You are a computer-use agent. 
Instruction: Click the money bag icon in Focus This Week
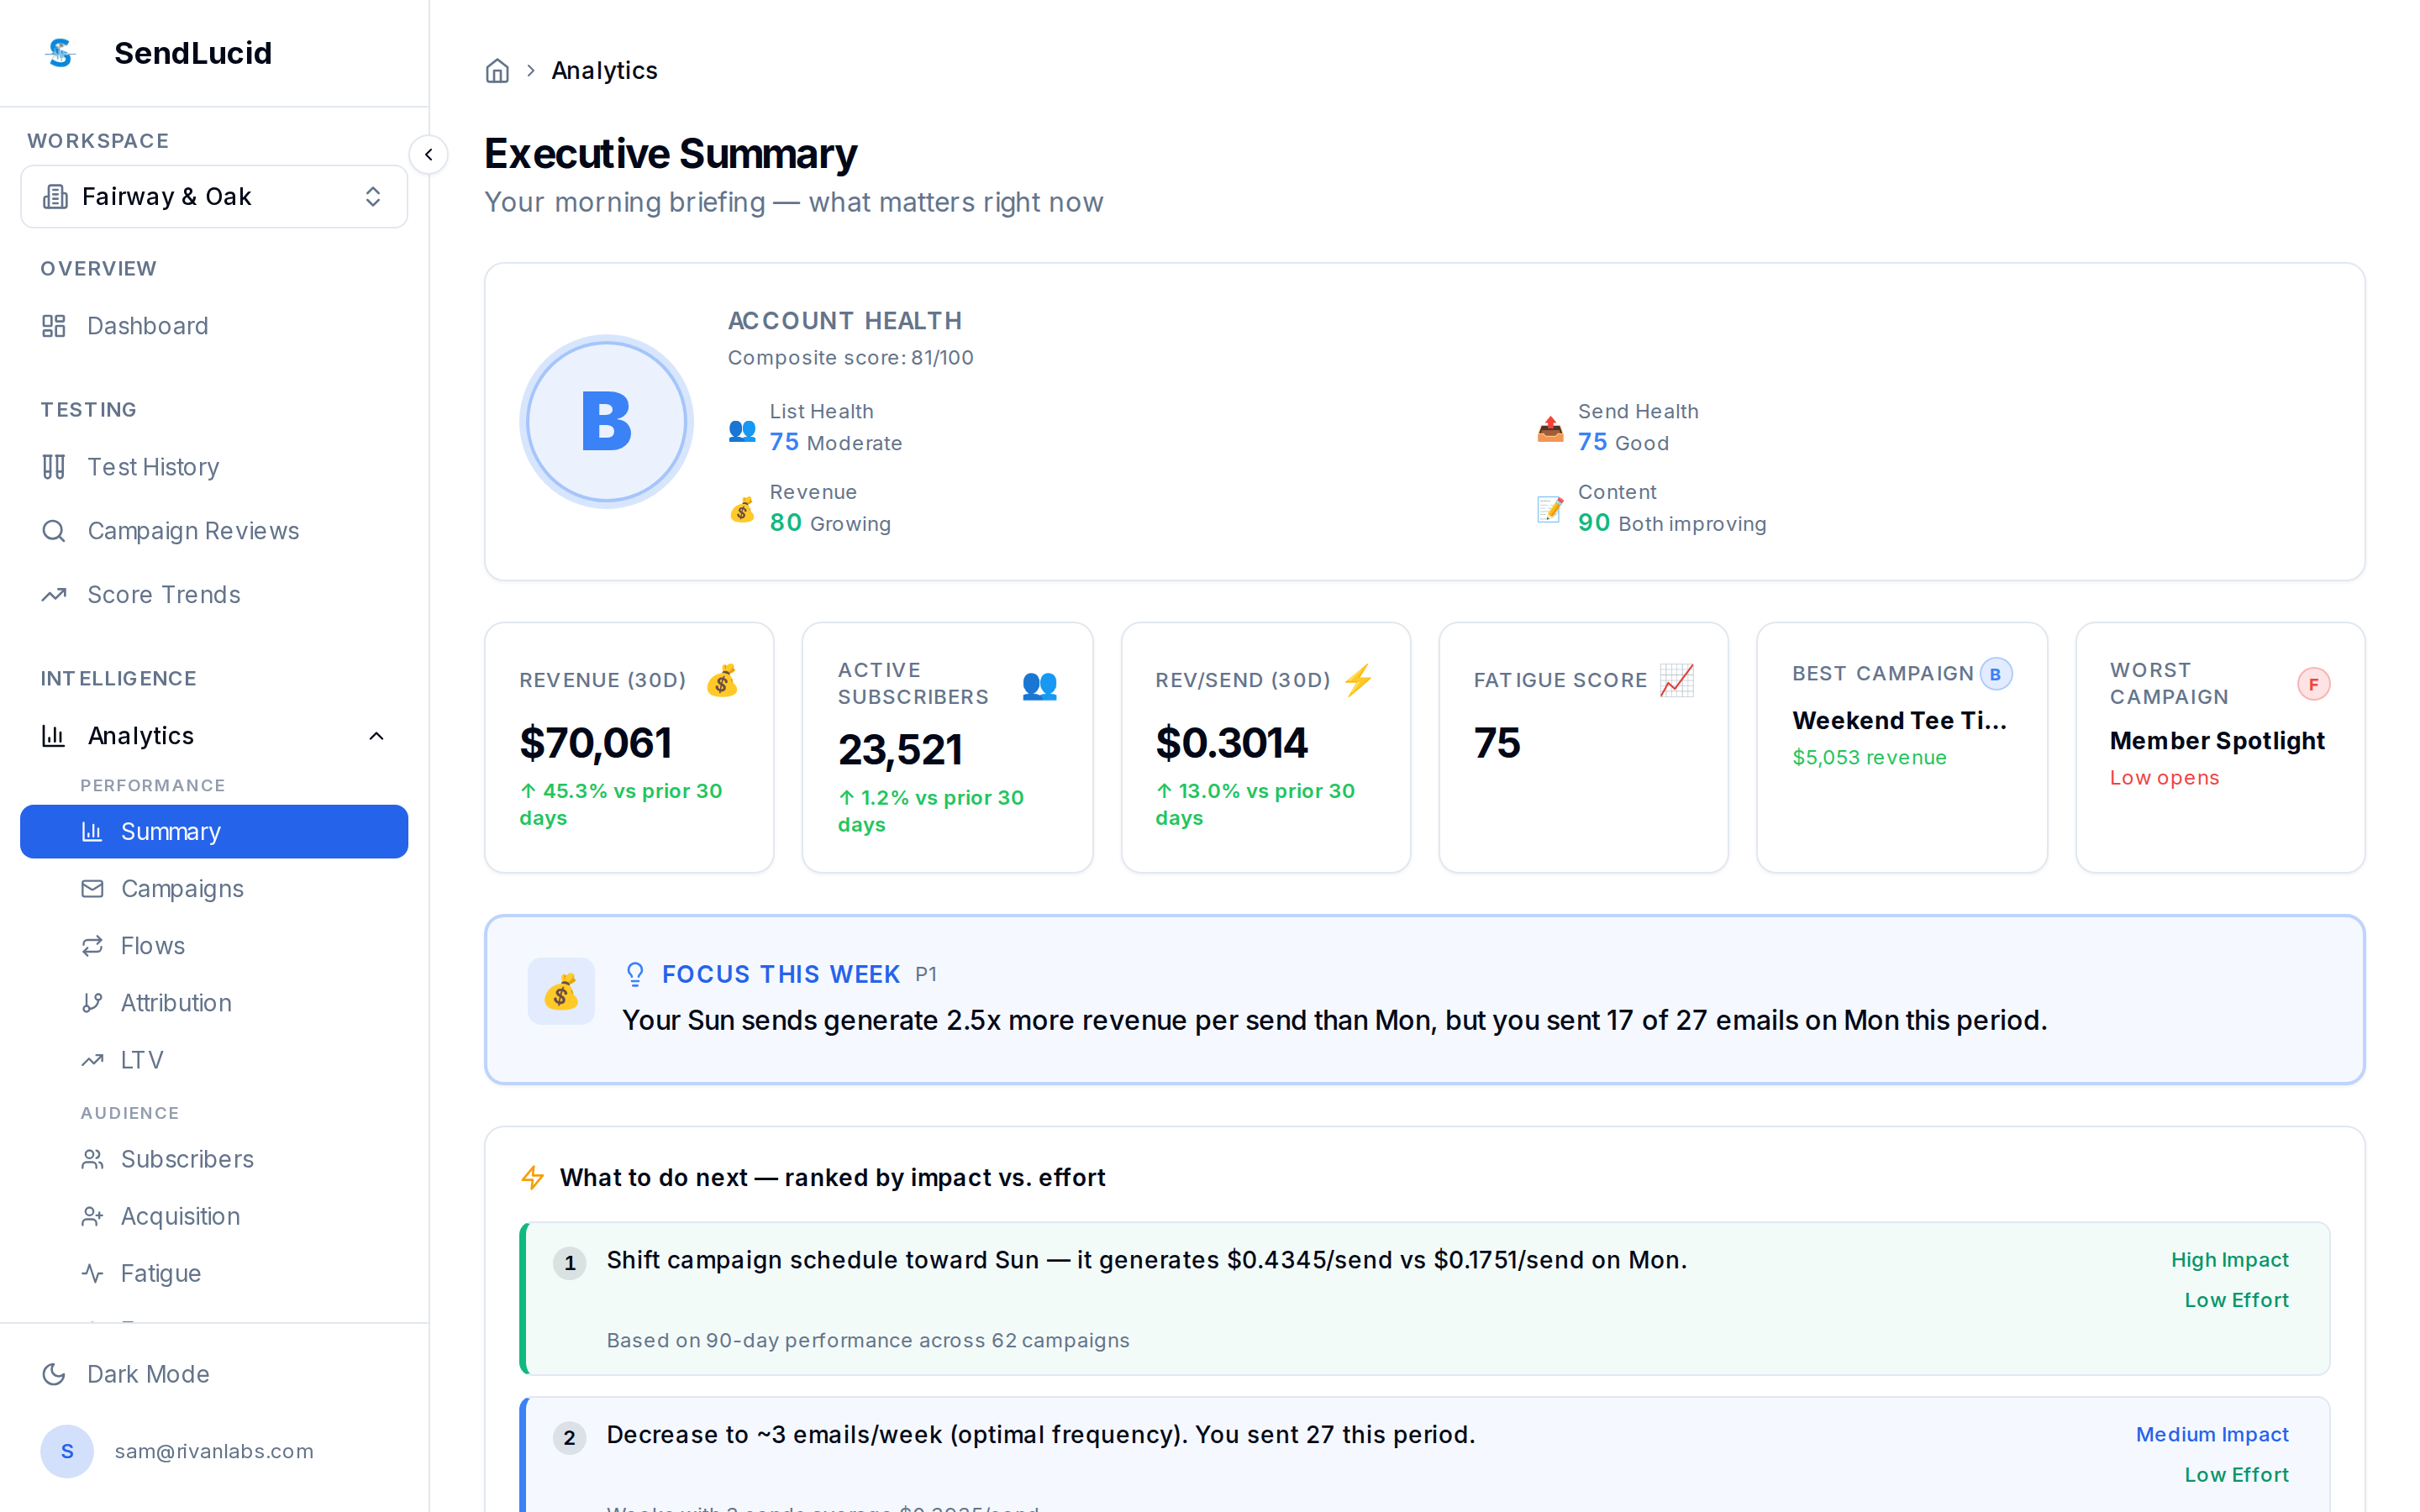pyautogui.click(x=561, y=992)
